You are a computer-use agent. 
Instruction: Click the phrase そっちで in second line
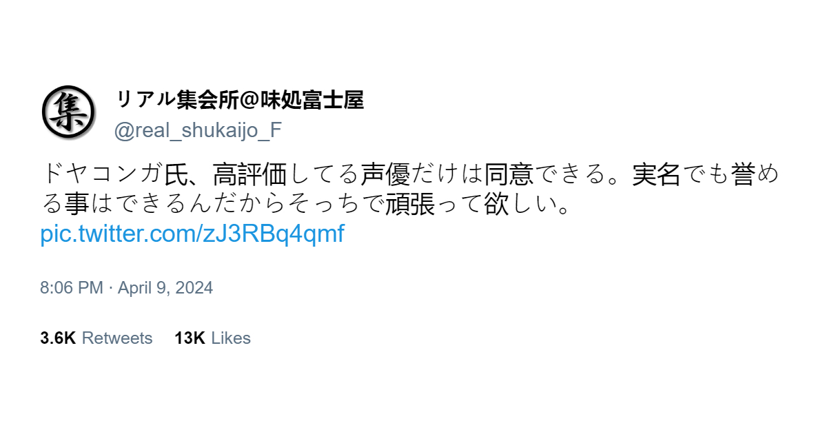click(337, 205)
